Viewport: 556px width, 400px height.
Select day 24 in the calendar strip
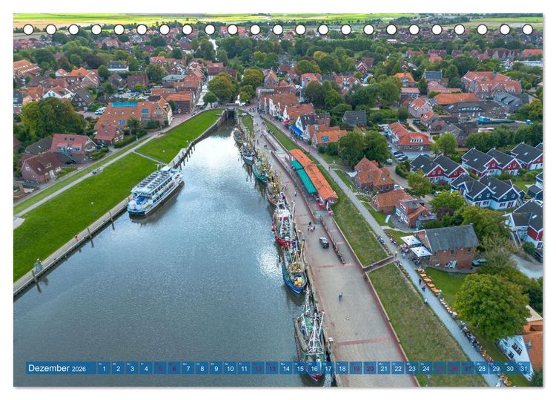coord(426,368)
